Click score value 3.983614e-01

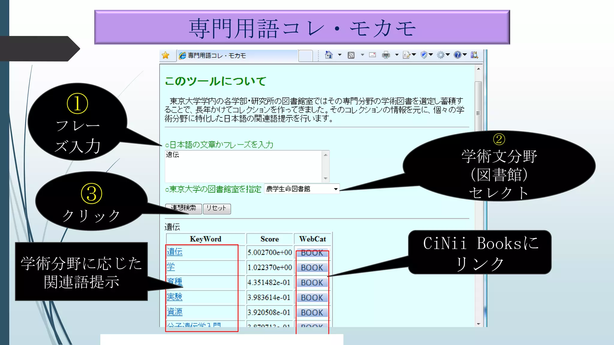269,297
